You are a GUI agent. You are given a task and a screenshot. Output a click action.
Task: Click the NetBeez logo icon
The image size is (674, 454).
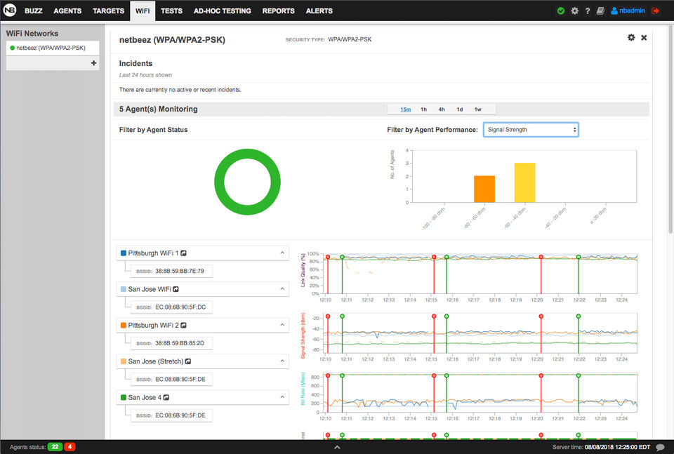(9, 10)
